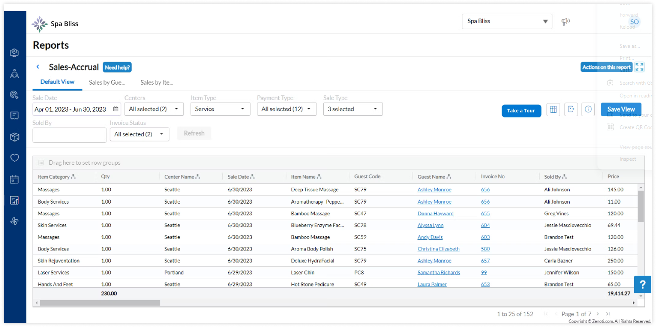Click the info circle icon
656x327 pixels.
pyautogui.click(x=588, y=109)
